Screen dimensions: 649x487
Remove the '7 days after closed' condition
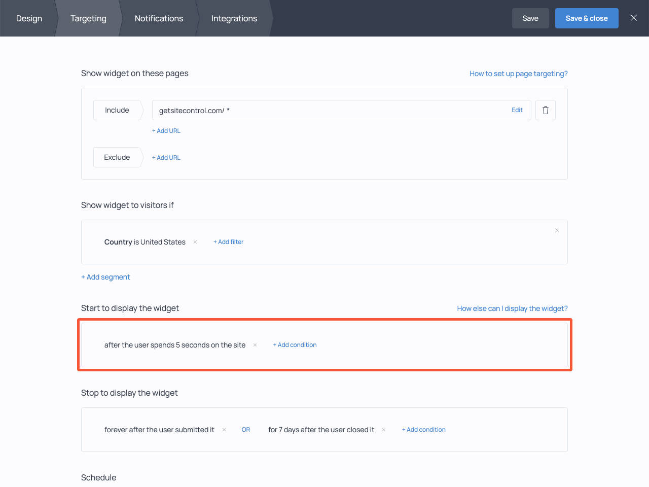coord(384,430)
